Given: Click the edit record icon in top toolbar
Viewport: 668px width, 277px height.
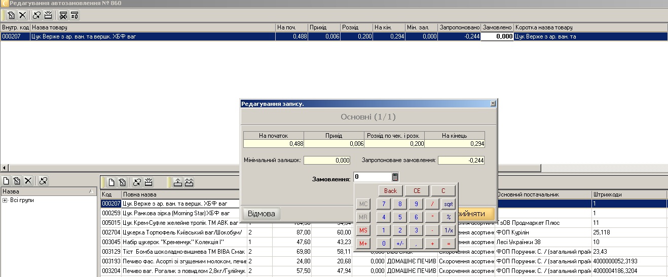Looking at the screenshot, I should pos(11,15).
